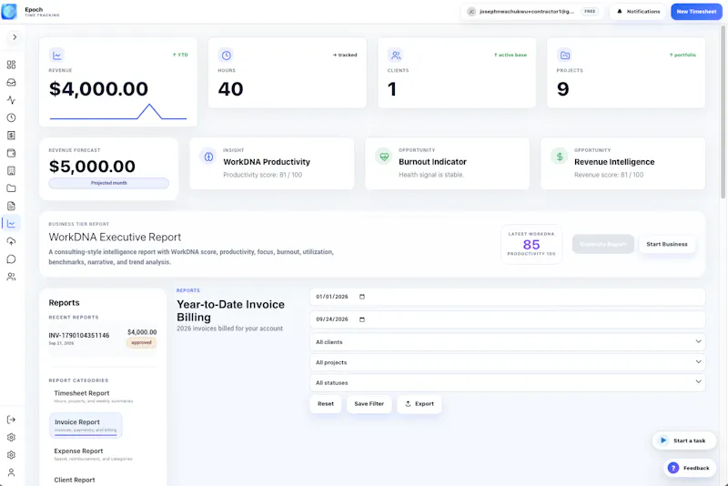Click the 09/24/2026 end date field
728x486 pixels.
(508, 319)
